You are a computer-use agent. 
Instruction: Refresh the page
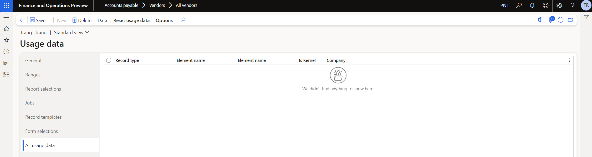(560, 20)
